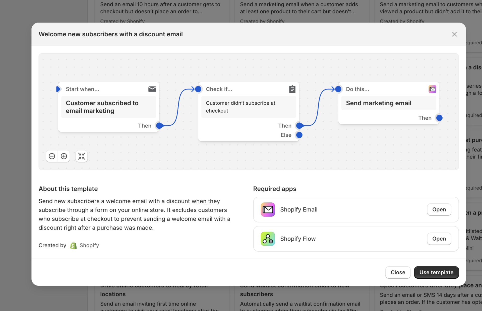
Task: Click clipboard check icon in Check if card
Action: coord(292,89)
